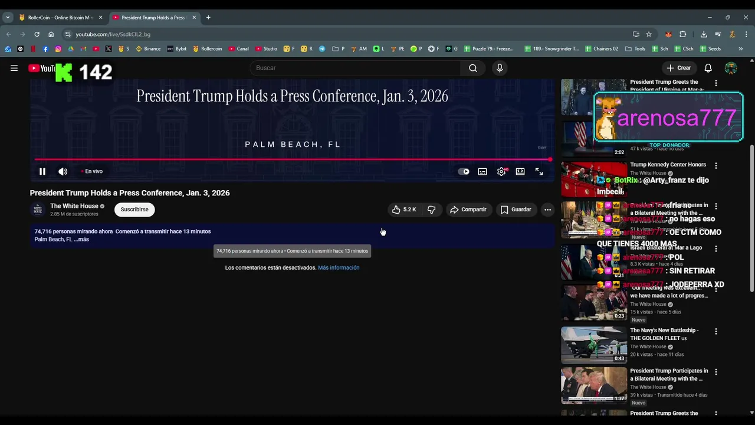Open the Chrome three-dot menu

[746, 34]
